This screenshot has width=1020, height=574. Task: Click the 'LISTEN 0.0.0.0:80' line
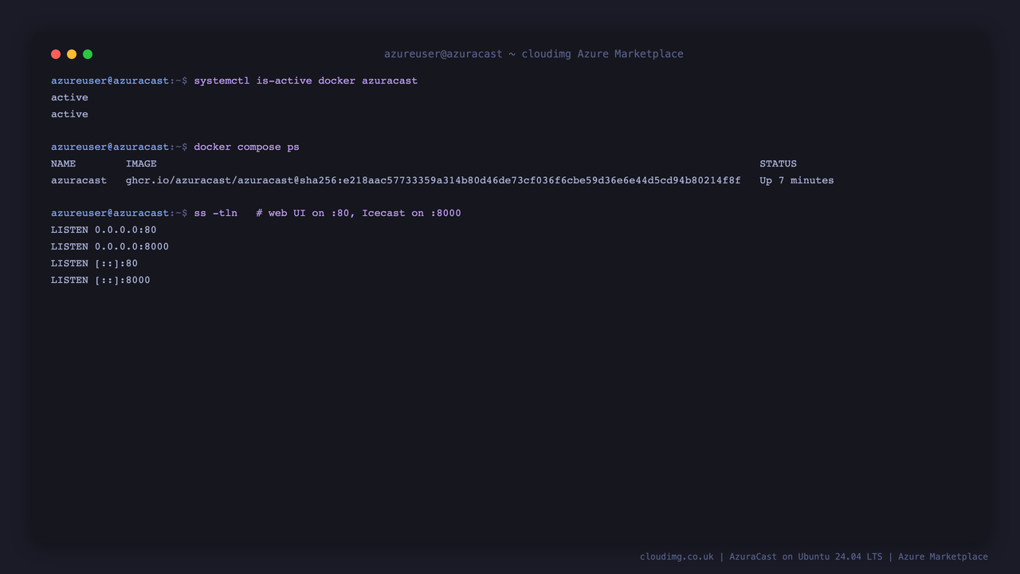[104, 230]
